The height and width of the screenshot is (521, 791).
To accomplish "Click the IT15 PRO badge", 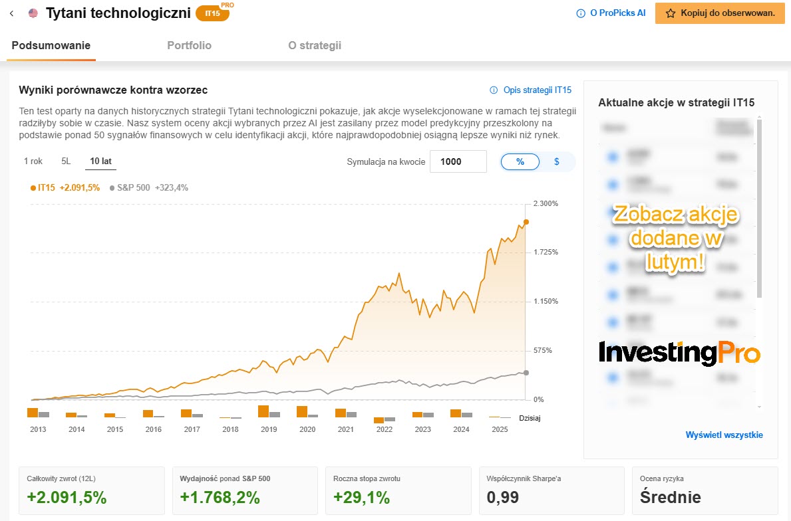I will click(214, 13).
